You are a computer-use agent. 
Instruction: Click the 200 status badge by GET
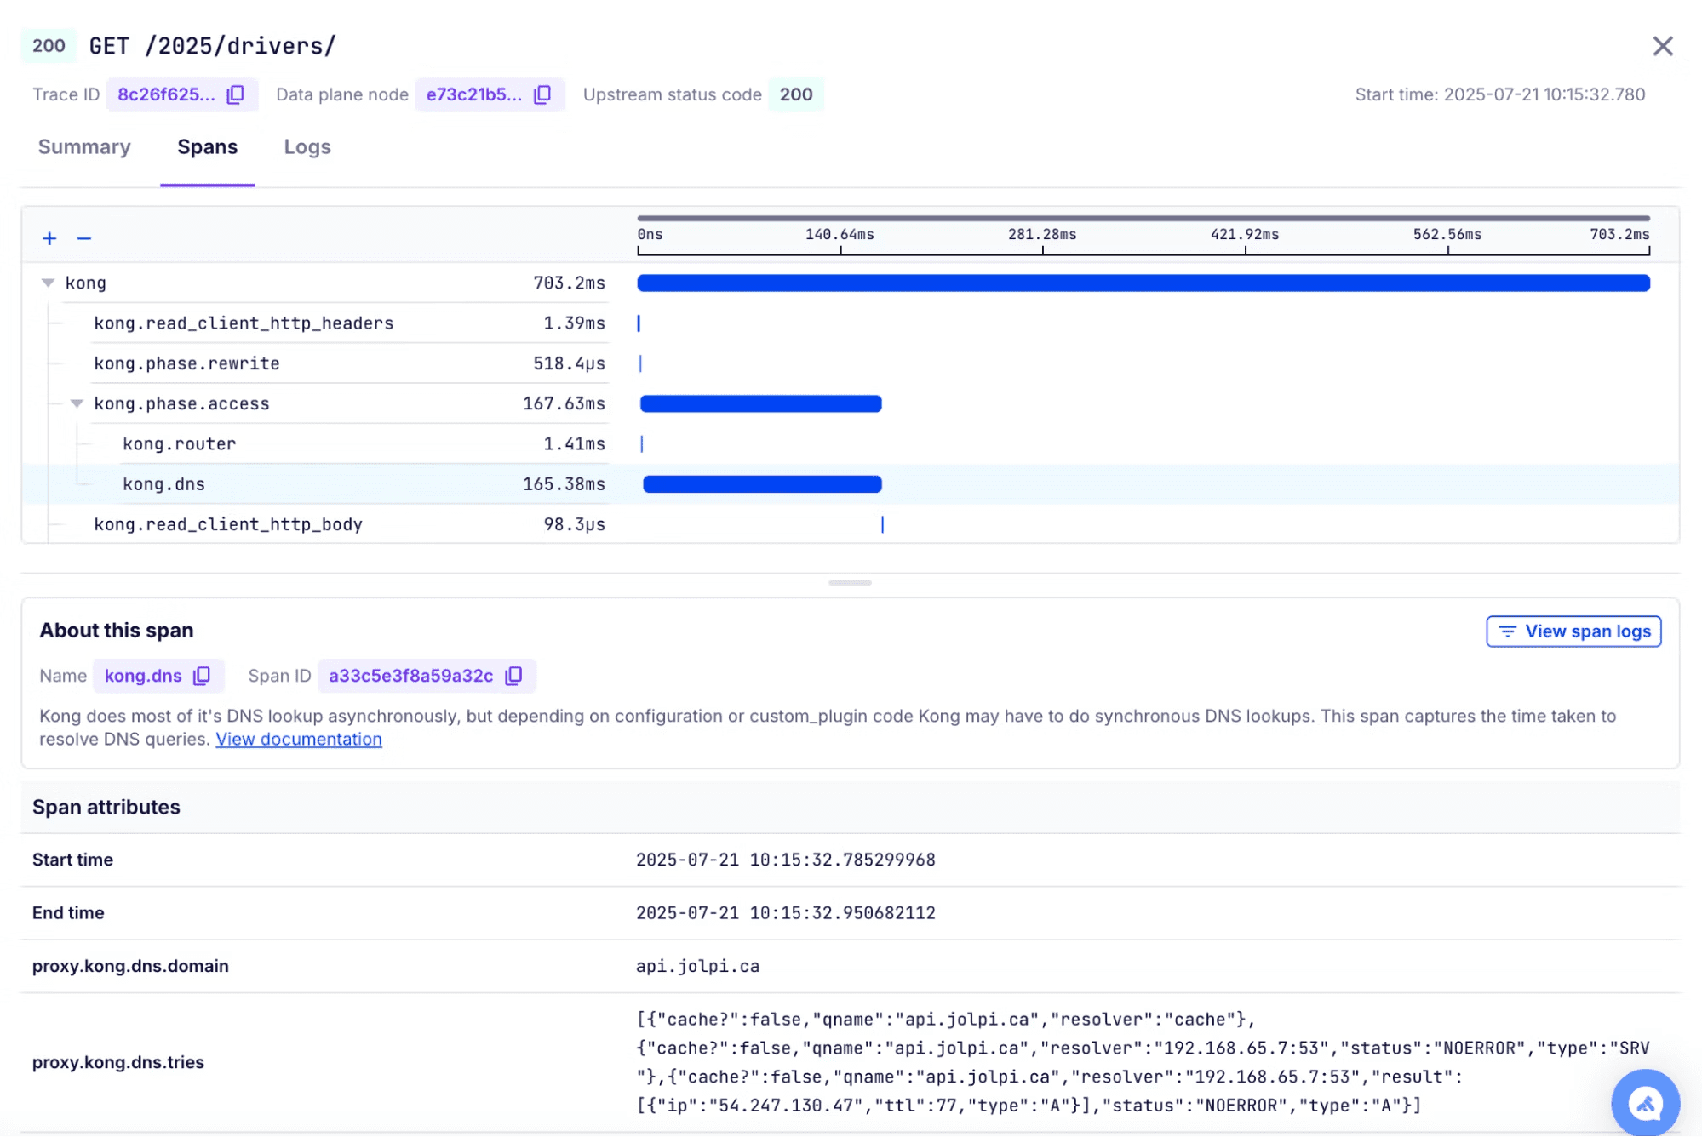point(49,46)
